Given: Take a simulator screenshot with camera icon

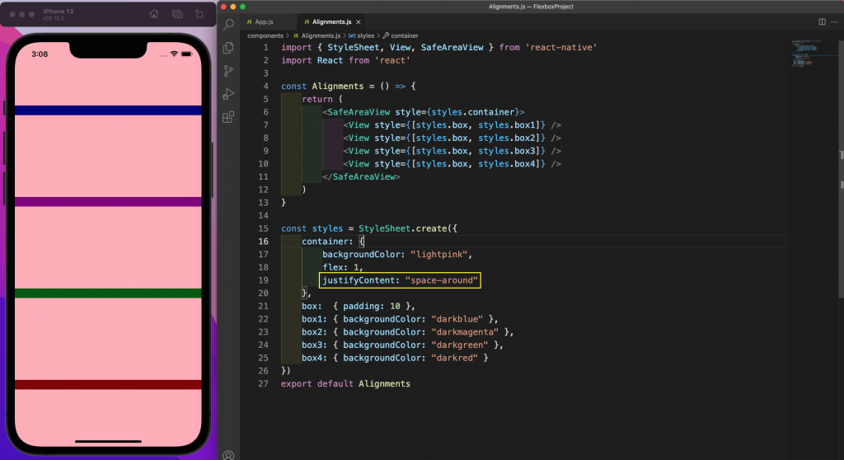Looking at the screenshot, I should coord(177,14).
